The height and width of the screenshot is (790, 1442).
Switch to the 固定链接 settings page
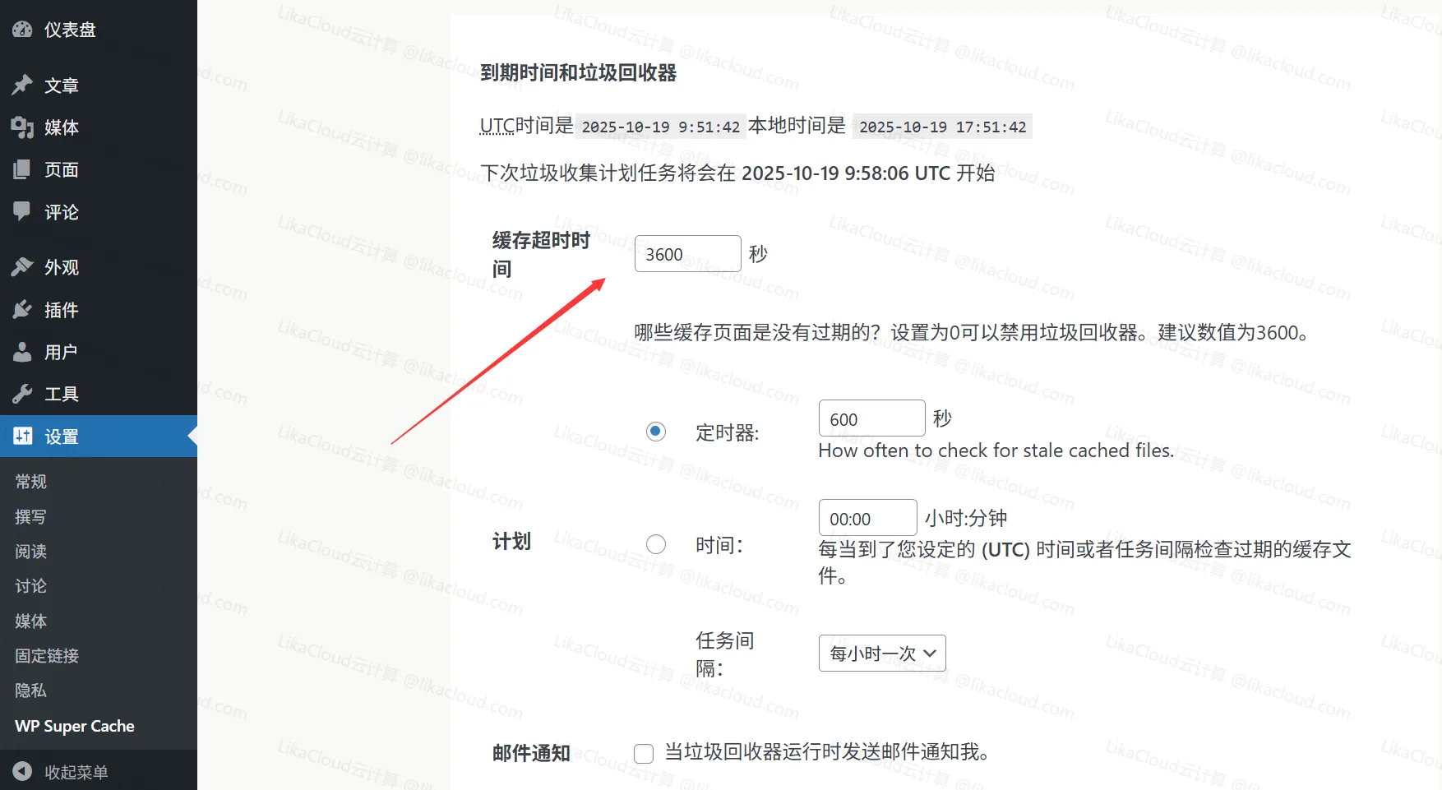click(47, 656)
